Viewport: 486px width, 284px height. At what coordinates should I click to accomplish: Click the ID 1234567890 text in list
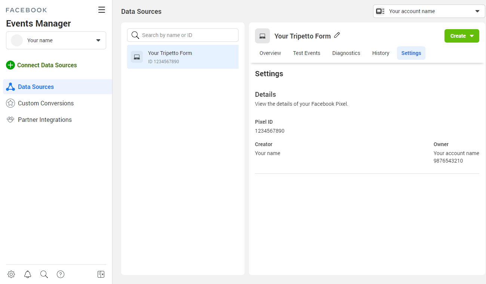click(163, 62)
